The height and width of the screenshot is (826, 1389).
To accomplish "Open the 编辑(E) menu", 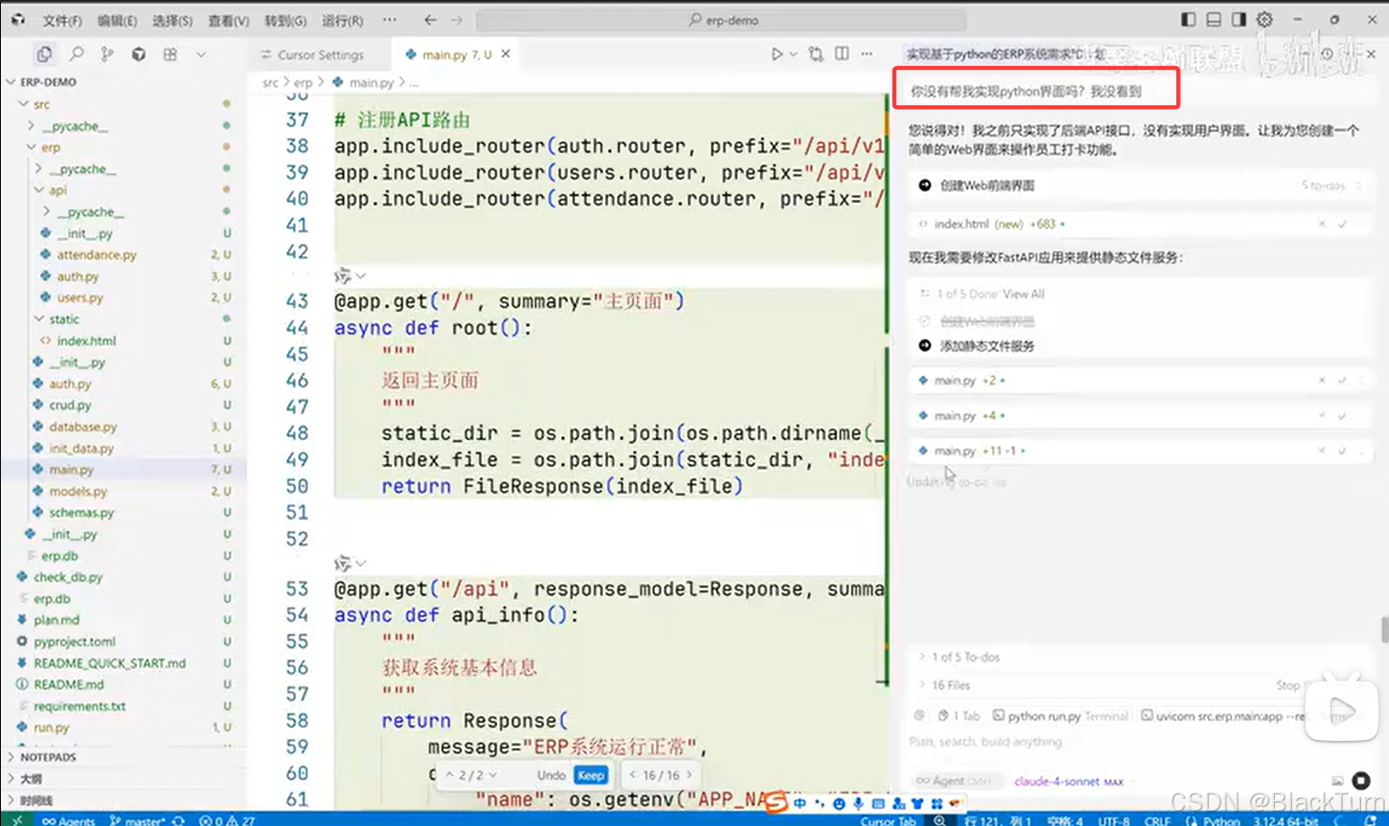I will [x=117, y=21].
